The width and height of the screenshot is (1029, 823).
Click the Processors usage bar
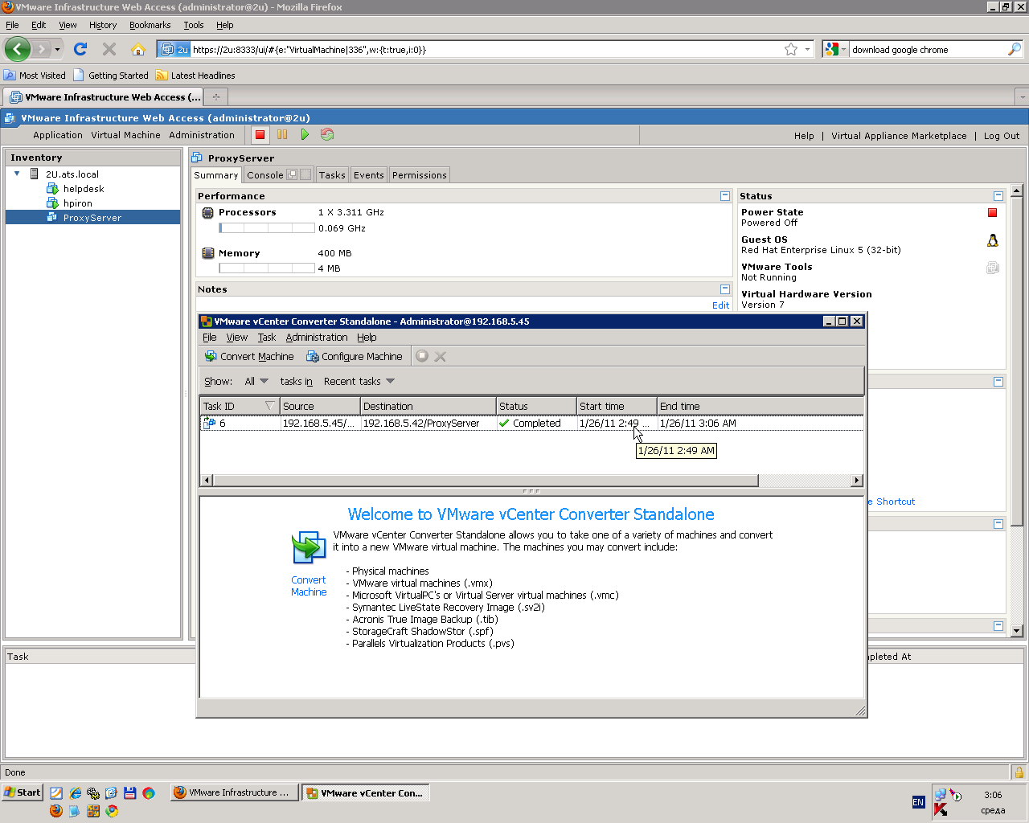(267, 228)
